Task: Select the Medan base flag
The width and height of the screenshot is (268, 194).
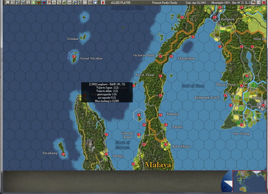Action: point(106,154)
